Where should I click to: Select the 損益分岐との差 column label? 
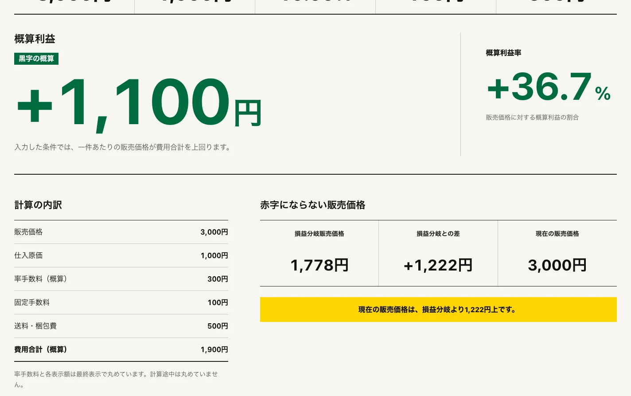(438, 234)
